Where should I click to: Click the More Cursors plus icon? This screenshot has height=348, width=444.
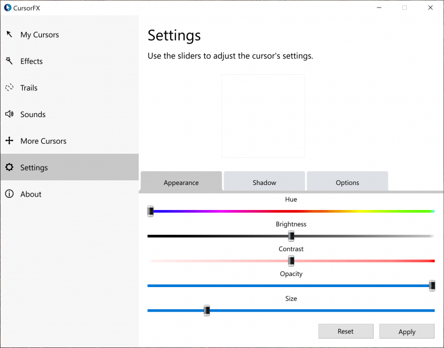(x=9, y=140)
